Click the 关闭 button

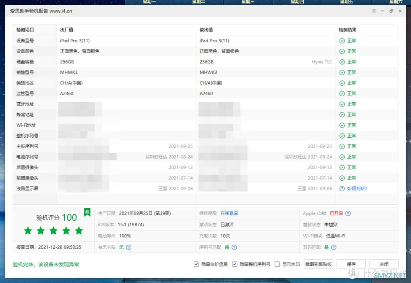384,264
